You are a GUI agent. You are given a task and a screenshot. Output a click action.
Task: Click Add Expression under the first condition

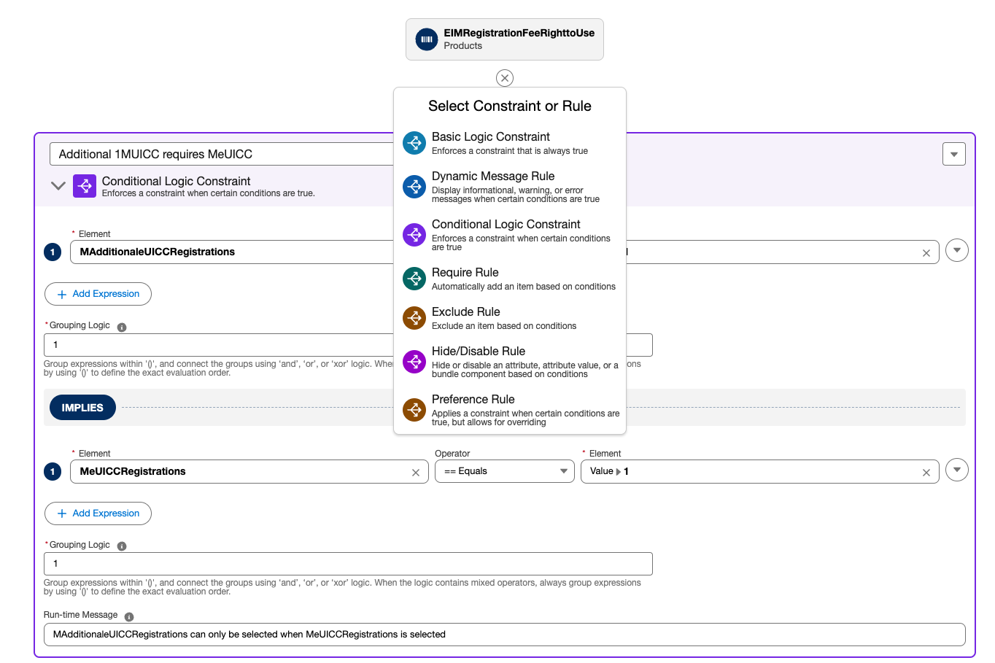98,294
